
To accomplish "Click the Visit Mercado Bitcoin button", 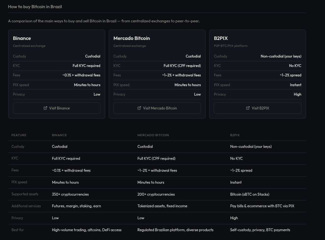I will point(157,108).
